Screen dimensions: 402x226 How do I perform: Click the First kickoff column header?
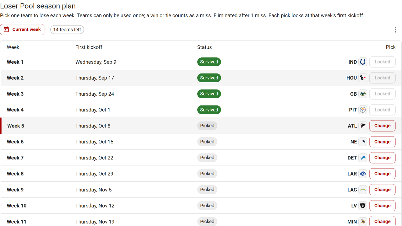[89, 47]
